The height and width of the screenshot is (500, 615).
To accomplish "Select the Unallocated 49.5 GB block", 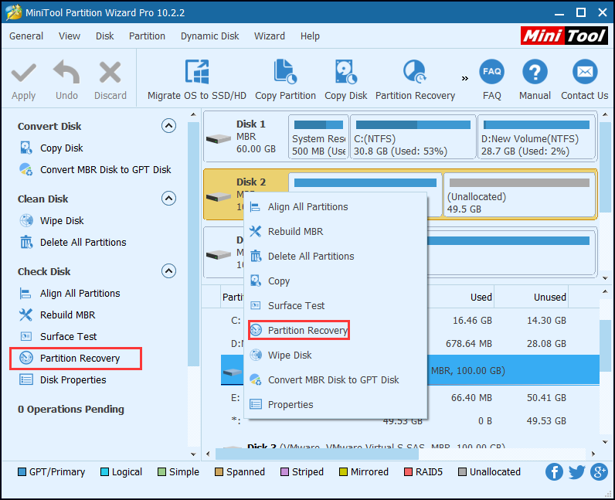I will [519, 195].
